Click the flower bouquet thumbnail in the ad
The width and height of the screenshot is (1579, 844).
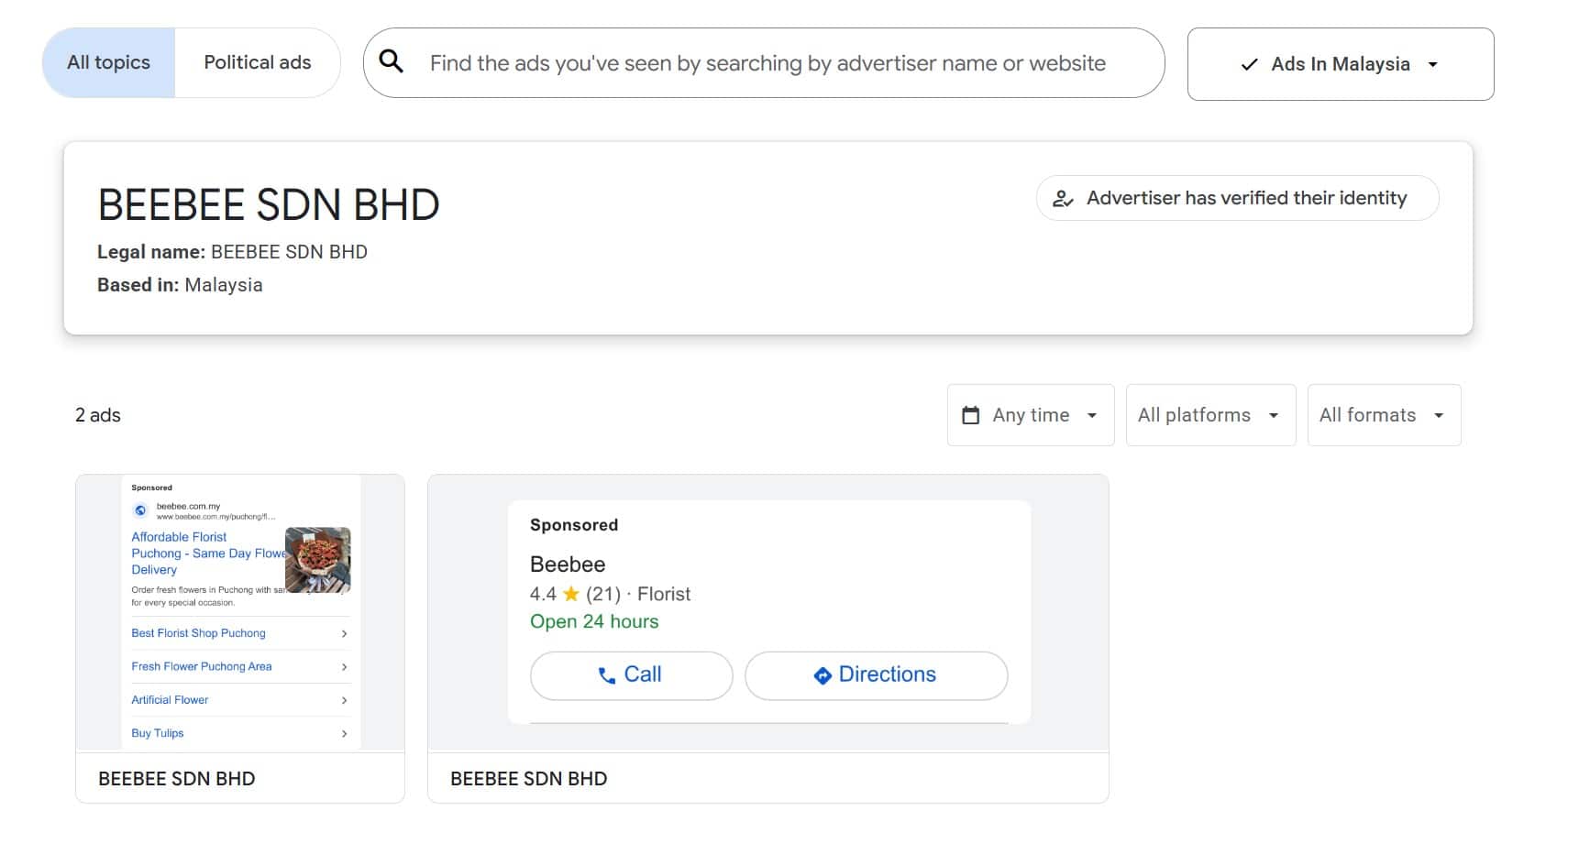coord(317,560)
